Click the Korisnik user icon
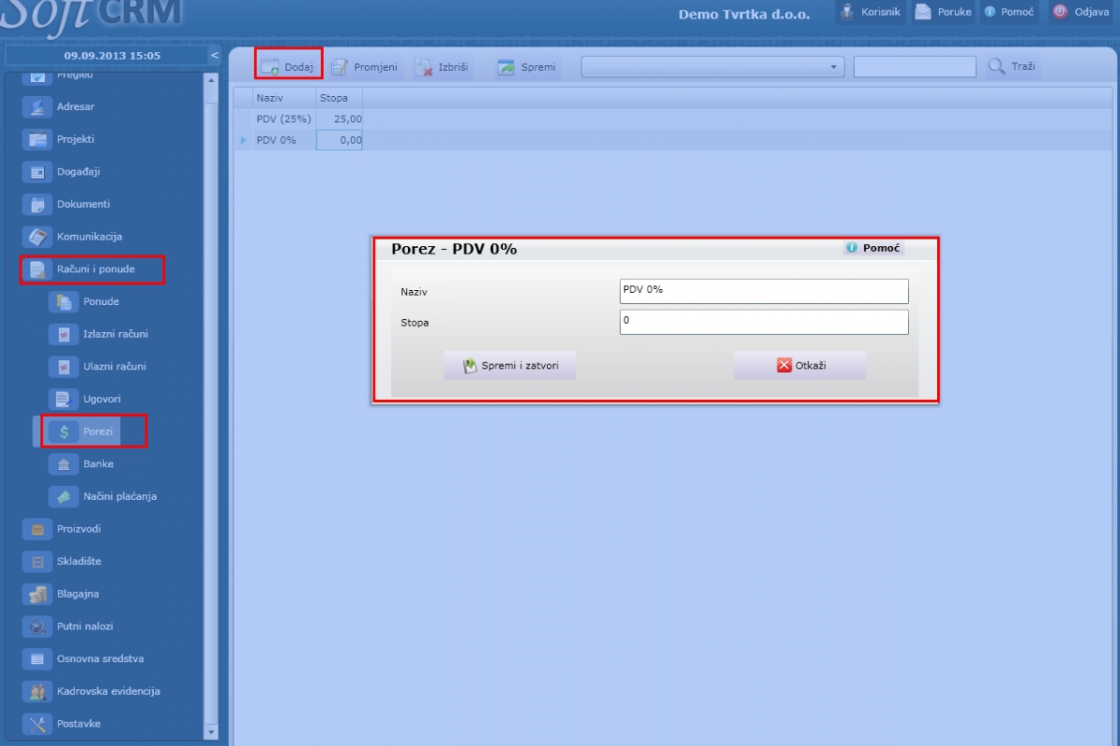The height and width of the screenshot is (746, 1120). (x=847, y=12)
